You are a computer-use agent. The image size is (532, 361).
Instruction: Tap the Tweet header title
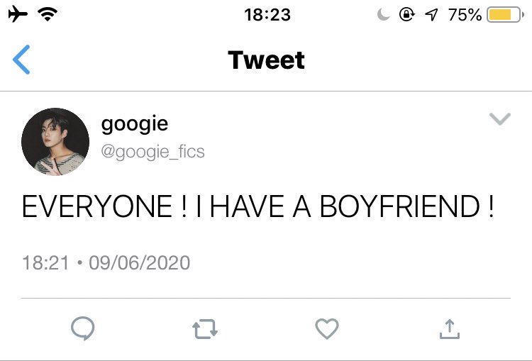click(x=266, y=60)
